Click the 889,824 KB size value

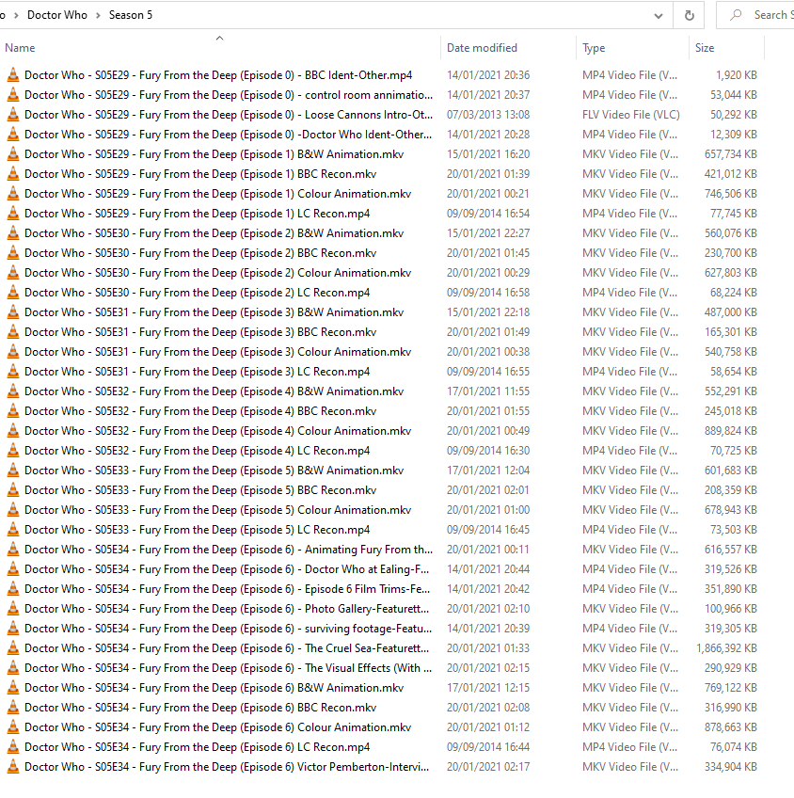point(731,431)
